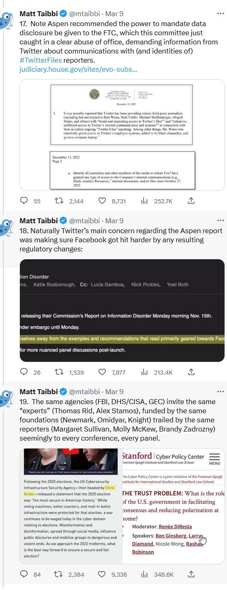This screenshot has width=227, height=590.
Task: Share tweet 19 about agencies and experts
Action: (191, 574)
